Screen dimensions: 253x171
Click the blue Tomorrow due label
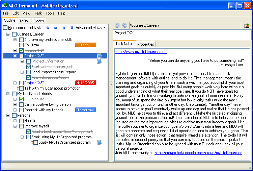coord(86,110)
